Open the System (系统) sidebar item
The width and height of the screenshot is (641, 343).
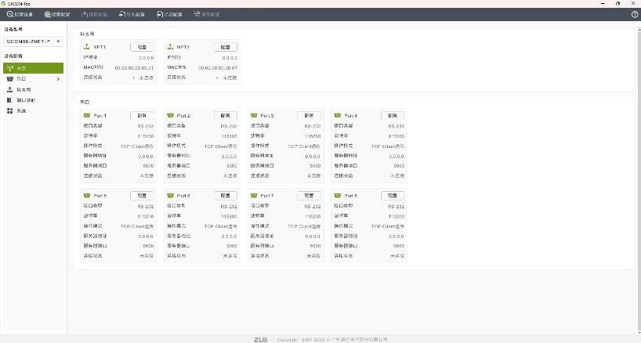[21, 110]
